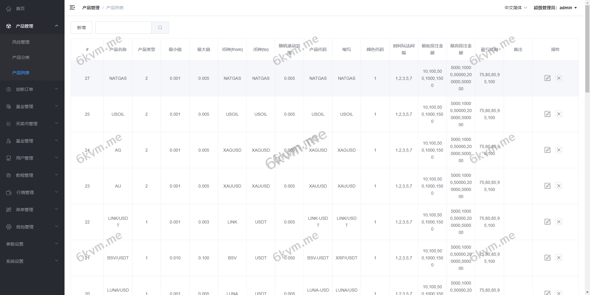Expand the 钱包管理 sidebar menu
This screenshot has height=295, width=590.
point(32,227)
